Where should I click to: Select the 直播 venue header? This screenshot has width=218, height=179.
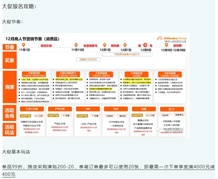[x=144, y=109]
